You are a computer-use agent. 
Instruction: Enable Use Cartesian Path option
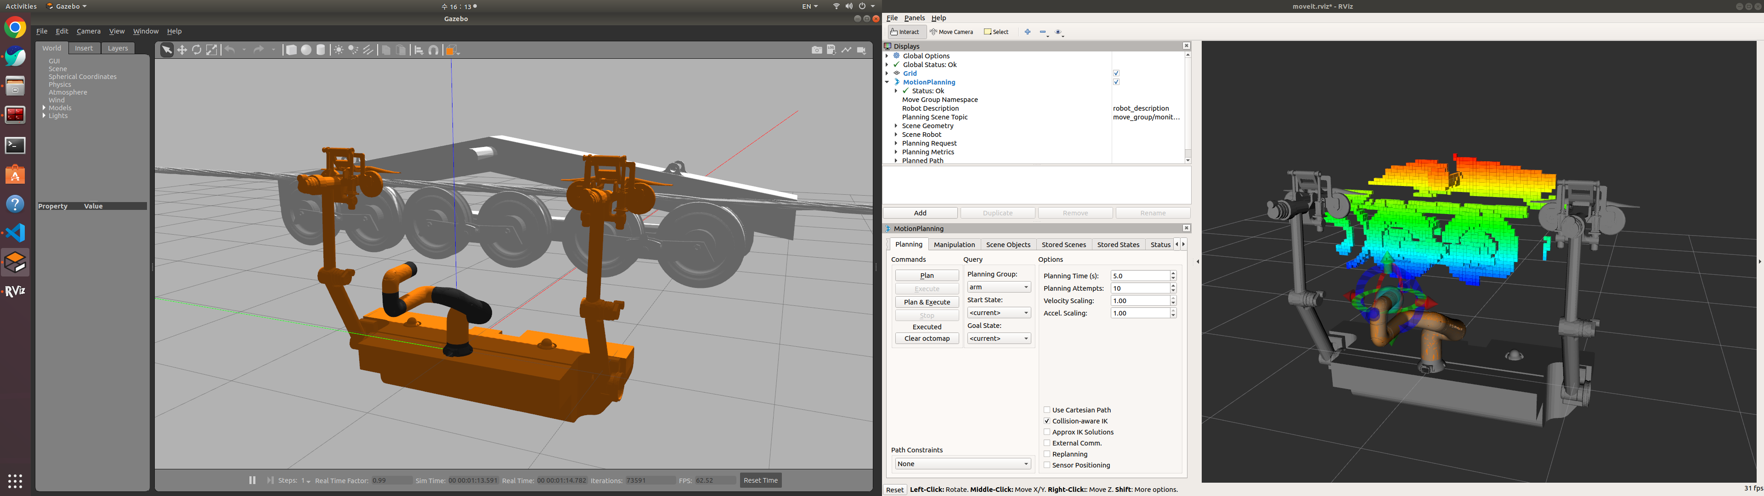[x=1047, y=410]
